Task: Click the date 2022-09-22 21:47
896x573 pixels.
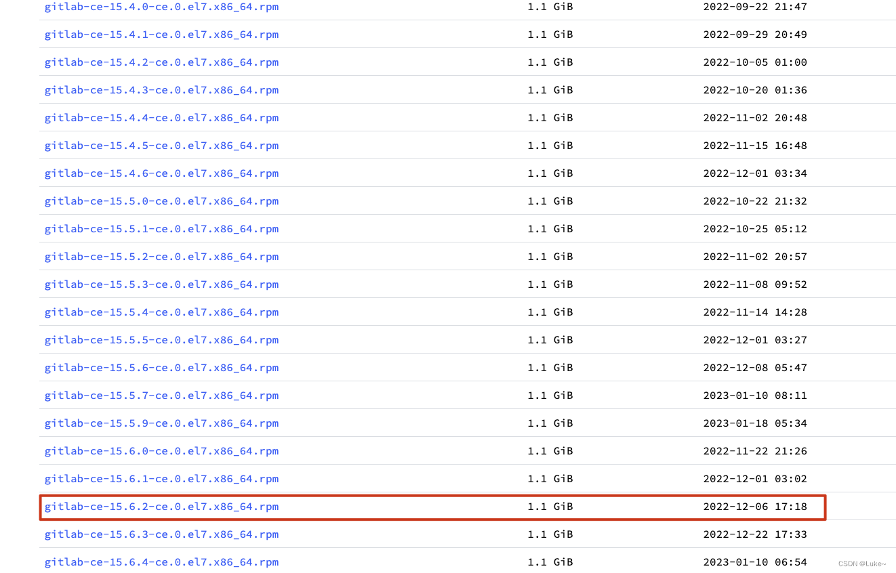Action: (755, 7)
